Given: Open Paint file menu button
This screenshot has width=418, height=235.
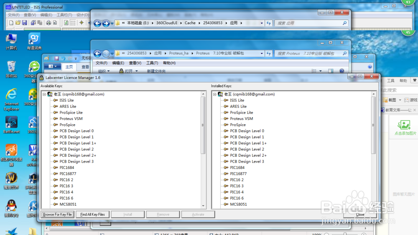Looking at the screenshot, I should point(52,66).
